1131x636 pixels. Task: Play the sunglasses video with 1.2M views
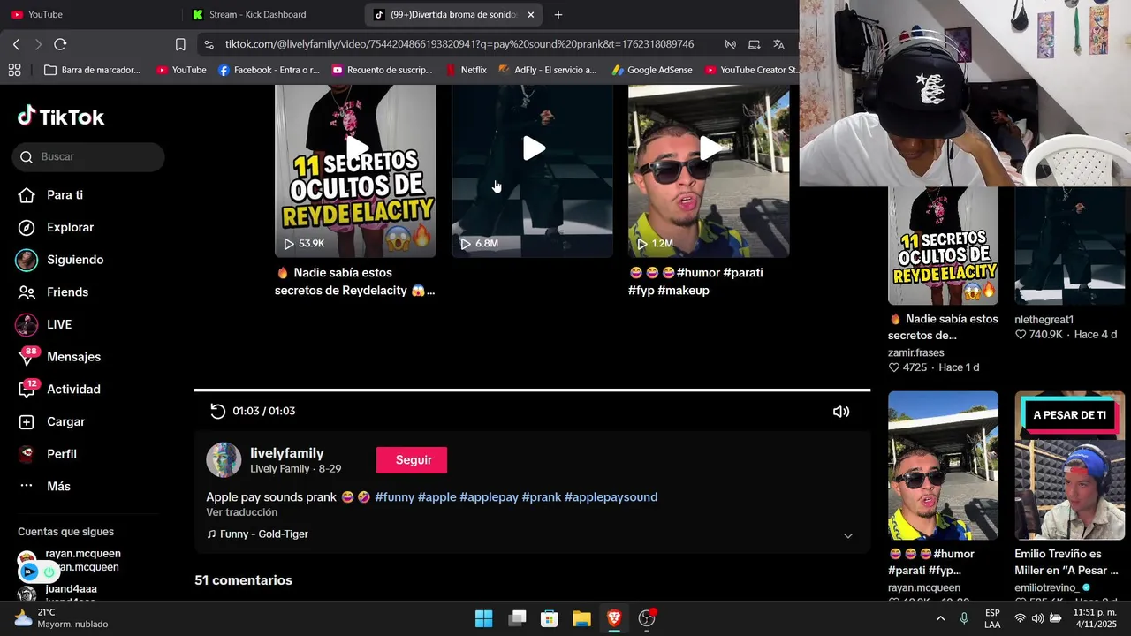(x=709, y=170)
